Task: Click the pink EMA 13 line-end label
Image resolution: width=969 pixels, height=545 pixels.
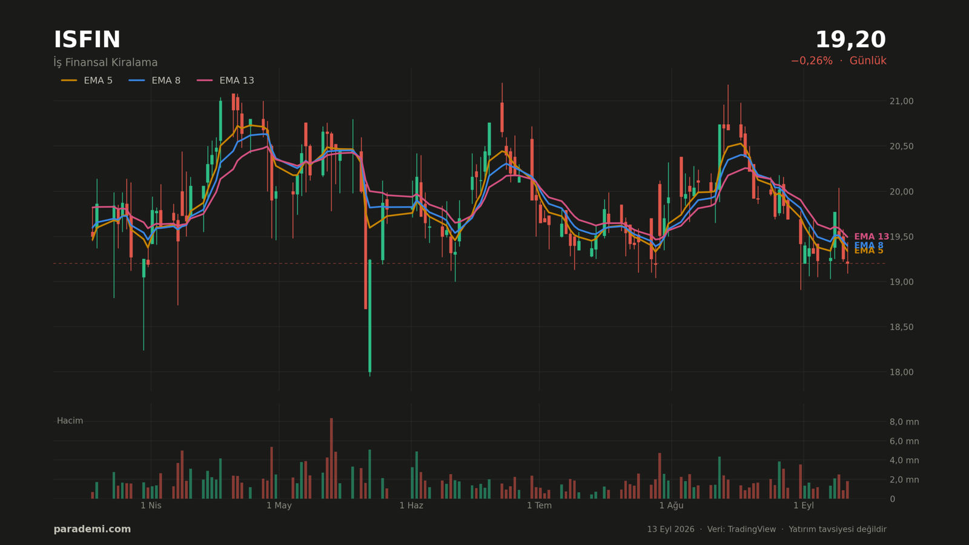Action: [x=871, y=237]
